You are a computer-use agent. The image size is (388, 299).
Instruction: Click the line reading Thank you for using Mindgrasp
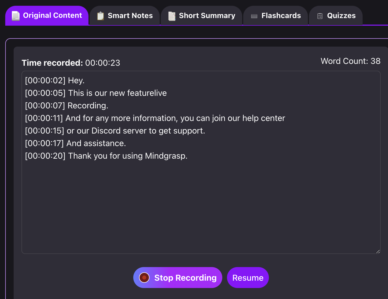128,156
